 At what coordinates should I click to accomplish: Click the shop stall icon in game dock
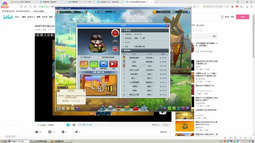point(127,108)
